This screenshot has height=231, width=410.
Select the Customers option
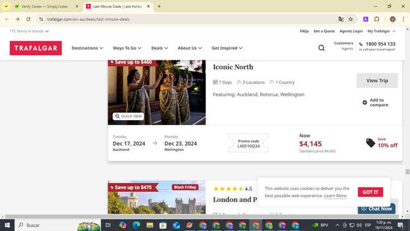point(343,43)
